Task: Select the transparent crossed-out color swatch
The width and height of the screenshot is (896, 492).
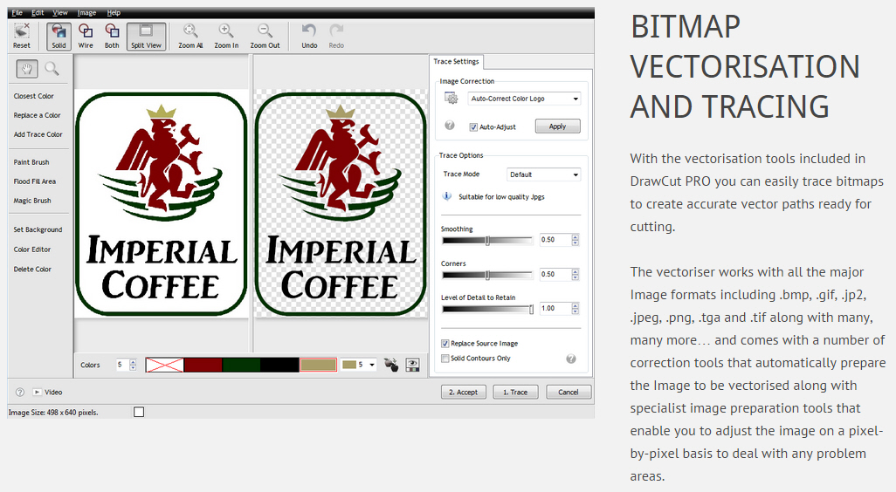Action: (x=164, y=365)
